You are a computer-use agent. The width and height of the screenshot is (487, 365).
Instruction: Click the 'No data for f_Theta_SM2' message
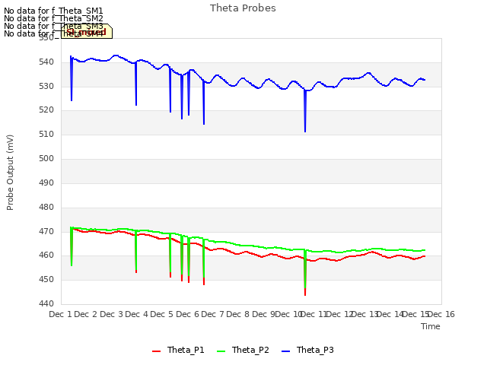click(x=53, y=18)
